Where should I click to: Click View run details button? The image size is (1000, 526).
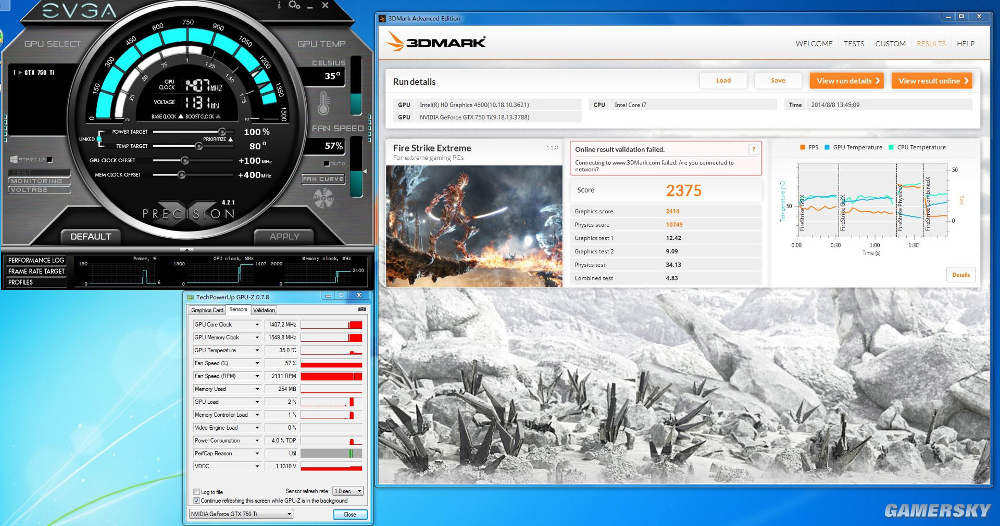[846, 81]
